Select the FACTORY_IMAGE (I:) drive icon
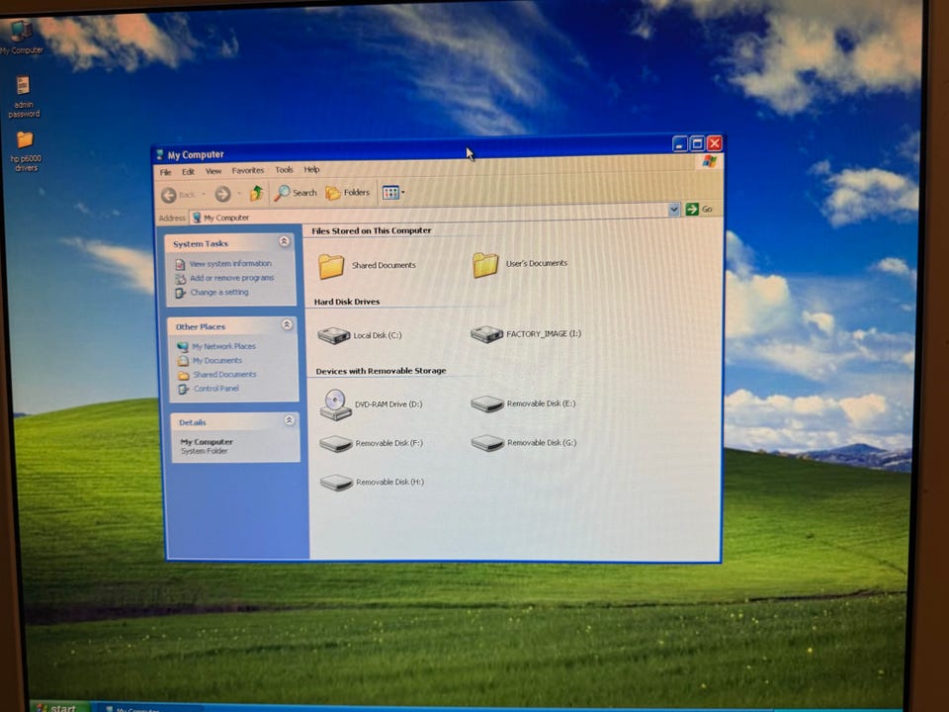949x712 pixels. point(486,334)
